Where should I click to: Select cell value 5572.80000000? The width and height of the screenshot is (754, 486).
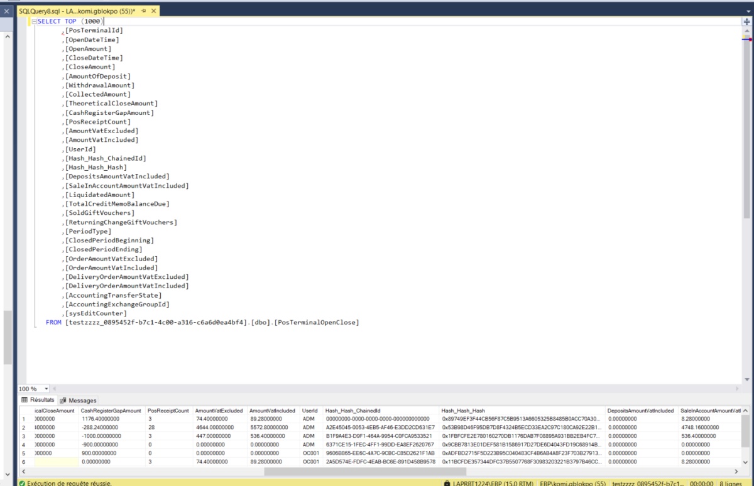(x=272, y=428)
